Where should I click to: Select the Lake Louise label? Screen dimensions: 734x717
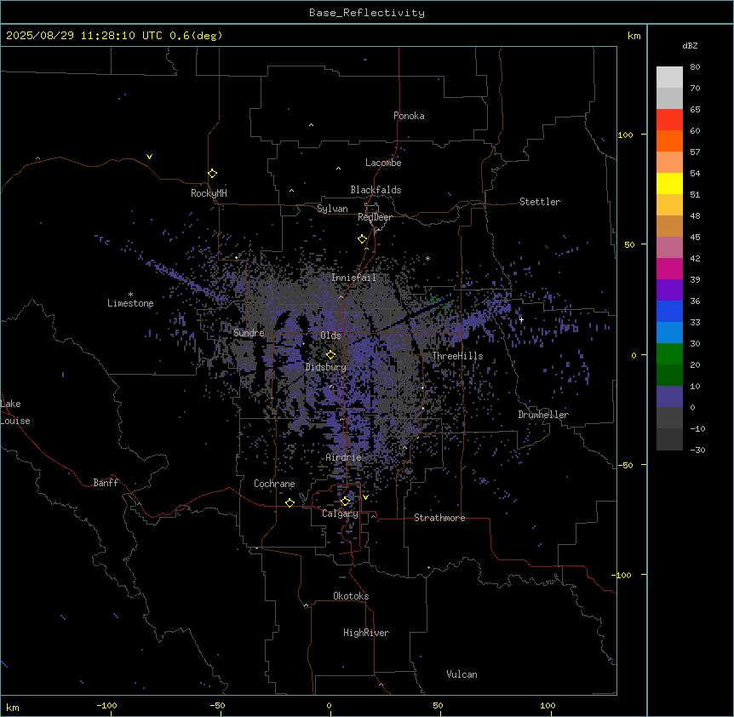pyautogui.click(x=15, y=412)
